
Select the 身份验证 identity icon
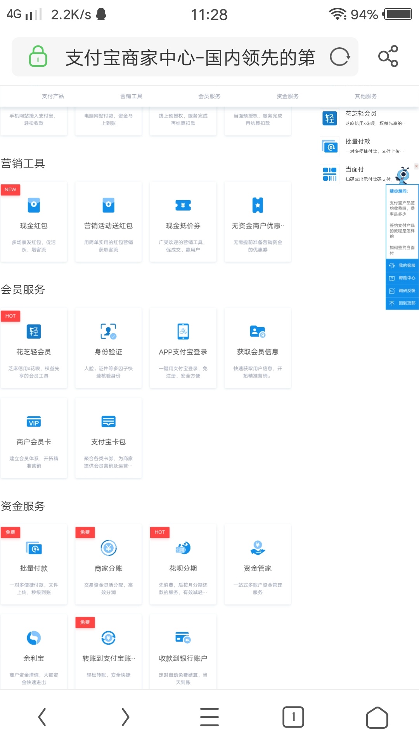coord(108,331)
